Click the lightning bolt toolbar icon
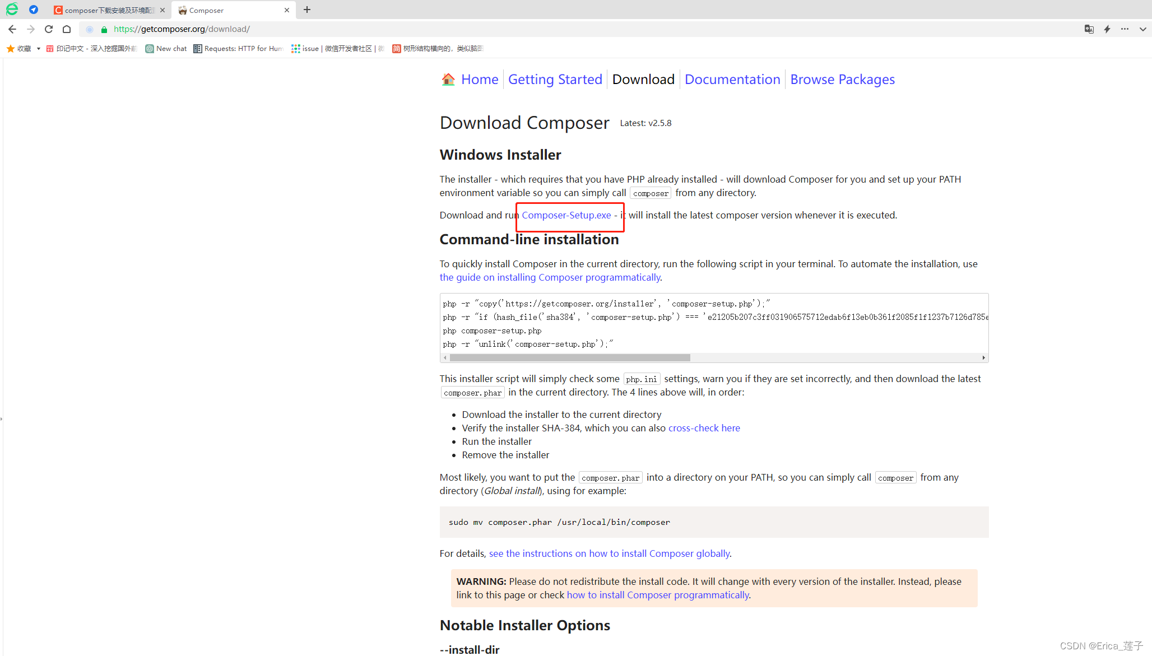Image resolution: width=1152 pixels, height=656 pixels. point(1107,29)
